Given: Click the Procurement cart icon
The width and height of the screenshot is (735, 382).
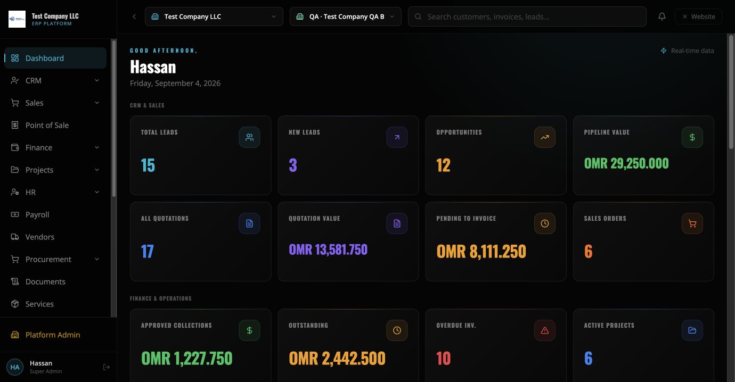Looking at the screenshot, I should tap(15, 259).
